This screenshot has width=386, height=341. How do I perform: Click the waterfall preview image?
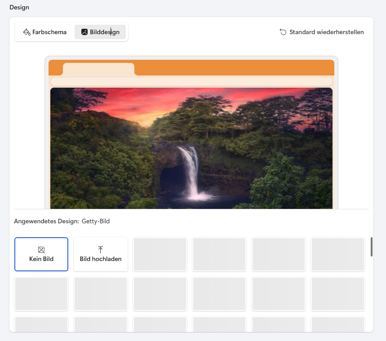[191, 148]
